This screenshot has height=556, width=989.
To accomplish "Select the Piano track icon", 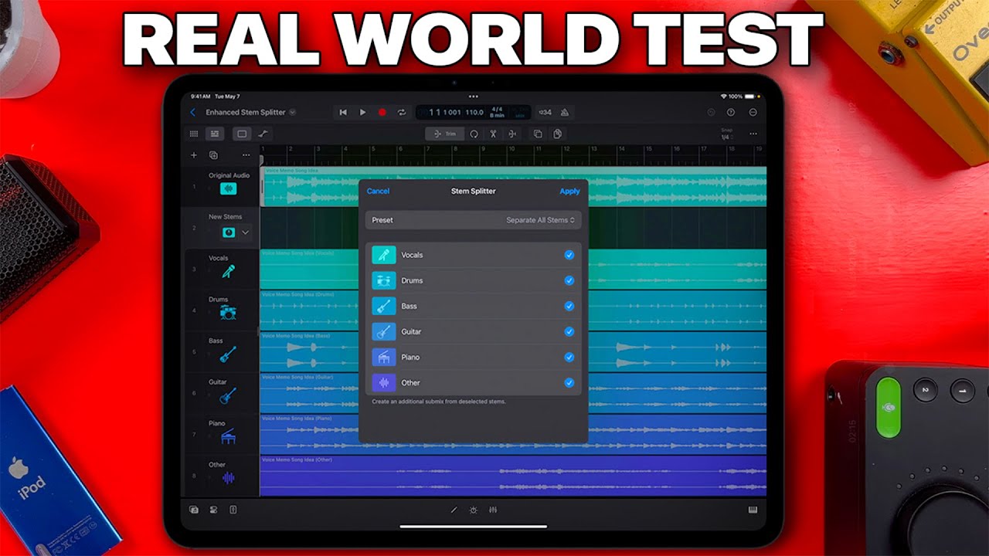I will click(228, 436).
